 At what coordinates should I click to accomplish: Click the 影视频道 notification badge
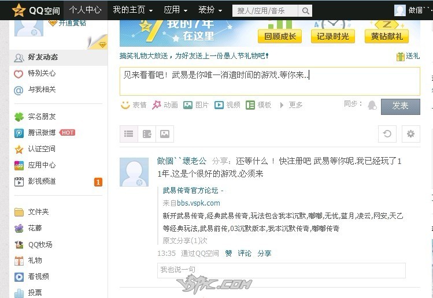click(x=98, y=182)
